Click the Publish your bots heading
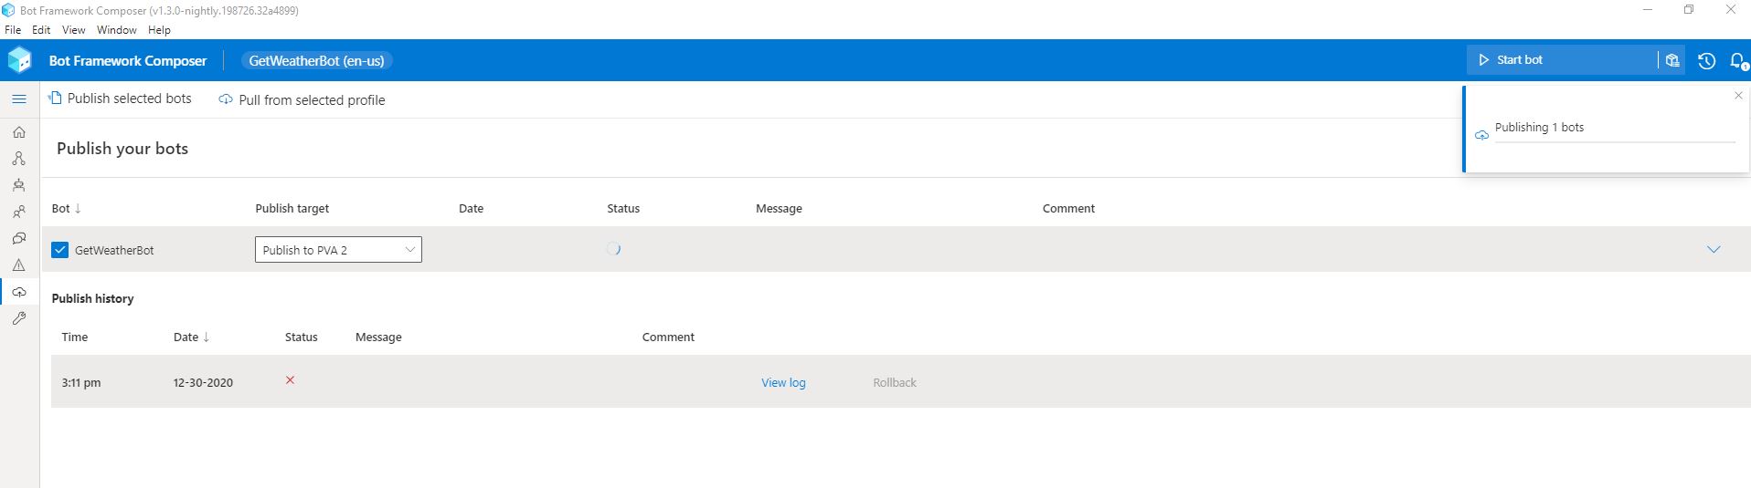This screenshot has width=1751, height=488. click(122, 149)
